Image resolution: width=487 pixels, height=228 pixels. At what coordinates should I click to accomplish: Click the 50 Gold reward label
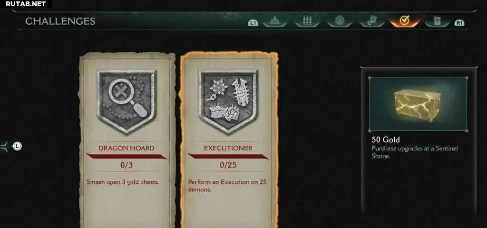pyautogui.click(x=386, y=139)
